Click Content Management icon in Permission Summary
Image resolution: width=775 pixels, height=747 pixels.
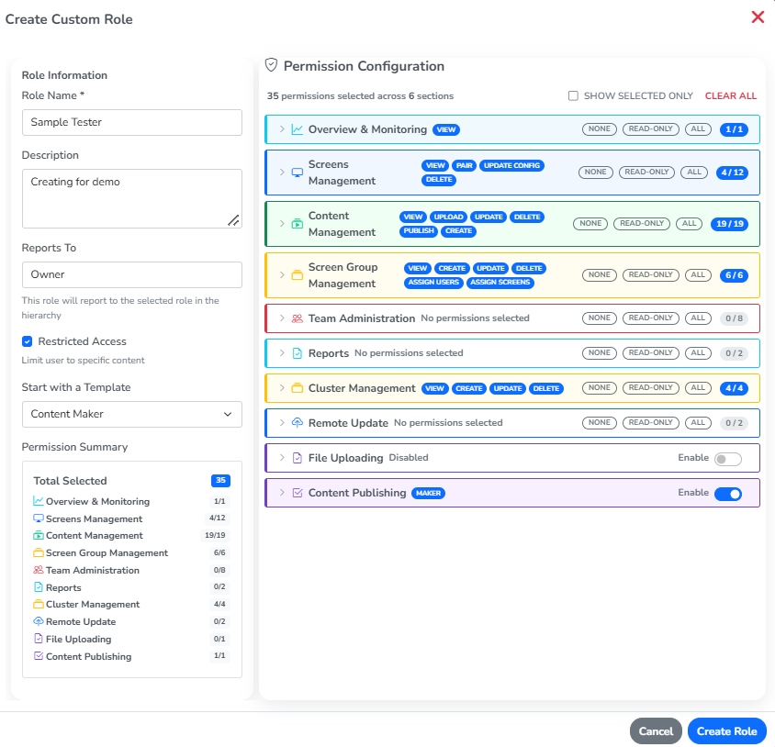click(x=38, y=536)
